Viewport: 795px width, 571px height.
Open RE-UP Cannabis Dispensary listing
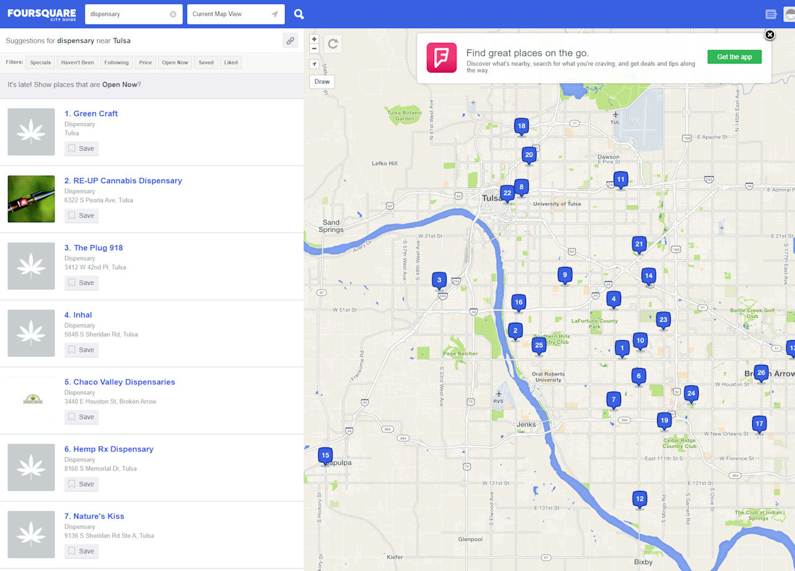click(x=128, y=181)
